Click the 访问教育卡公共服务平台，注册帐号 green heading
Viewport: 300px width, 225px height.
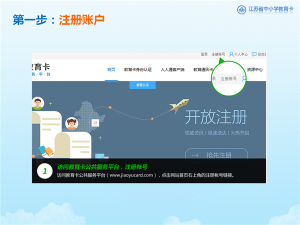(x=102, y=167)
